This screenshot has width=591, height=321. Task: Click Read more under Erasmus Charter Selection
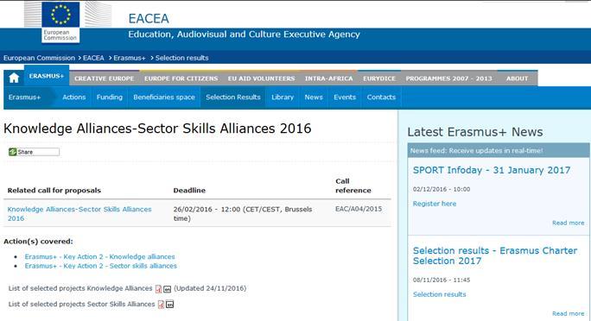tap(568, 313)
